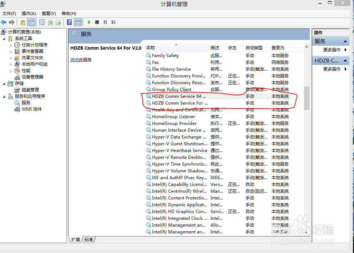Screen dimensions: 354x253
Task: Sort by the 描述 column header
Action: pos(217,47)
